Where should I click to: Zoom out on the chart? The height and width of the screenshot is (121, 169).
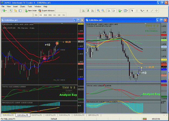point(103,11)
